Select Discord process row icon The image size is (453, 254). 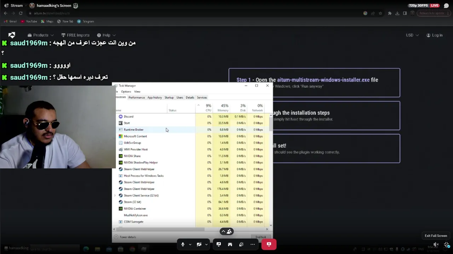click(121, 116)
